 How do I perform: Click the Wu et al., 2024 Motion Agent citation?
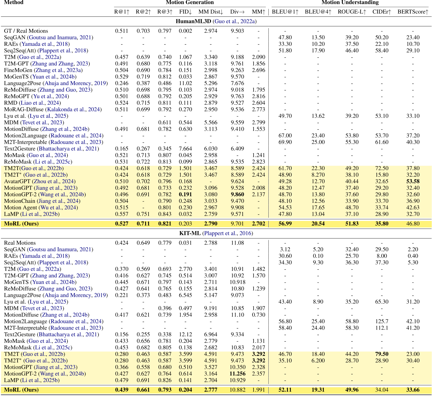(x=58, y=208)
